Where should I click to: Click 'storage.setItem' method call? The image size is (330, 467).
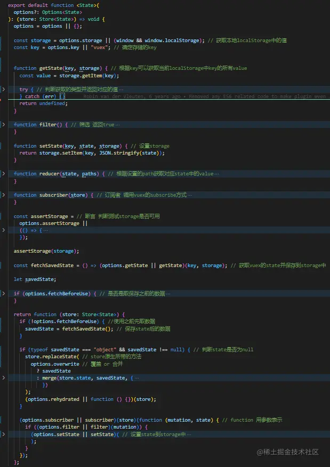click(60, 153)
